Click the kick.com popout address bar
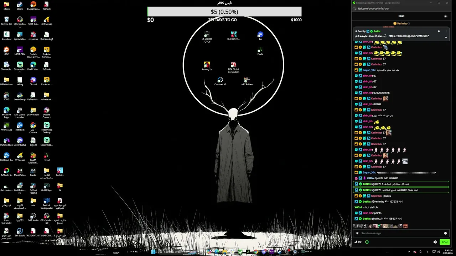456x256 pixels. click(x=374, y=9)
